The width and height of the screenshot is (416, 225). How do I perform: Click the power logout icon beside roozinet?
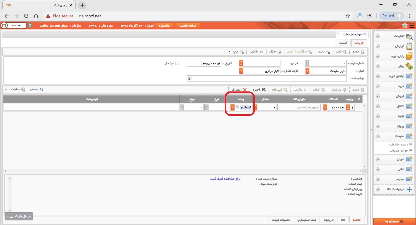(x=4, y=26)
